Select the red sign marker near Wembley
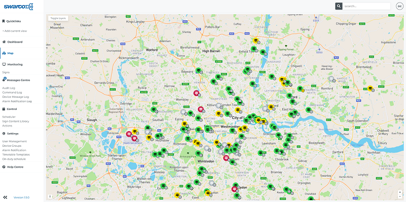The width and height of the screenshot is (406, 202). click(x=196, y=93)
